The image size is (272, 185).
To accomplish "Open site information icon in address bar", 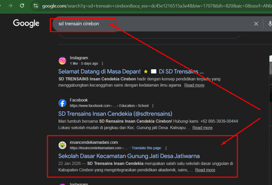I will tap(36, 6).
